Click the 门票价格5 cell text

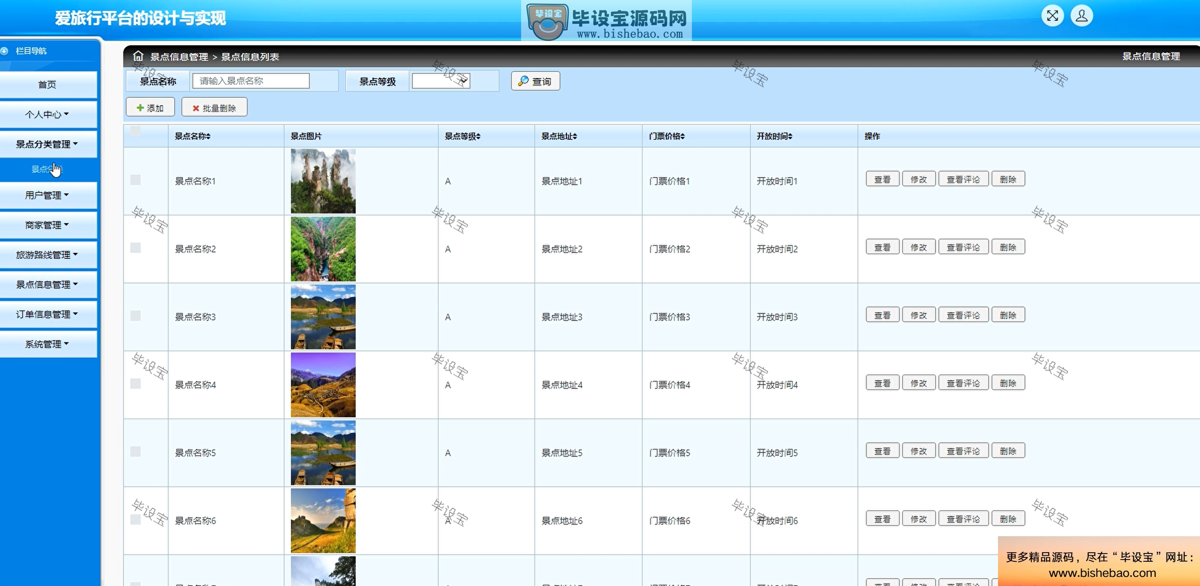point(669,453)
